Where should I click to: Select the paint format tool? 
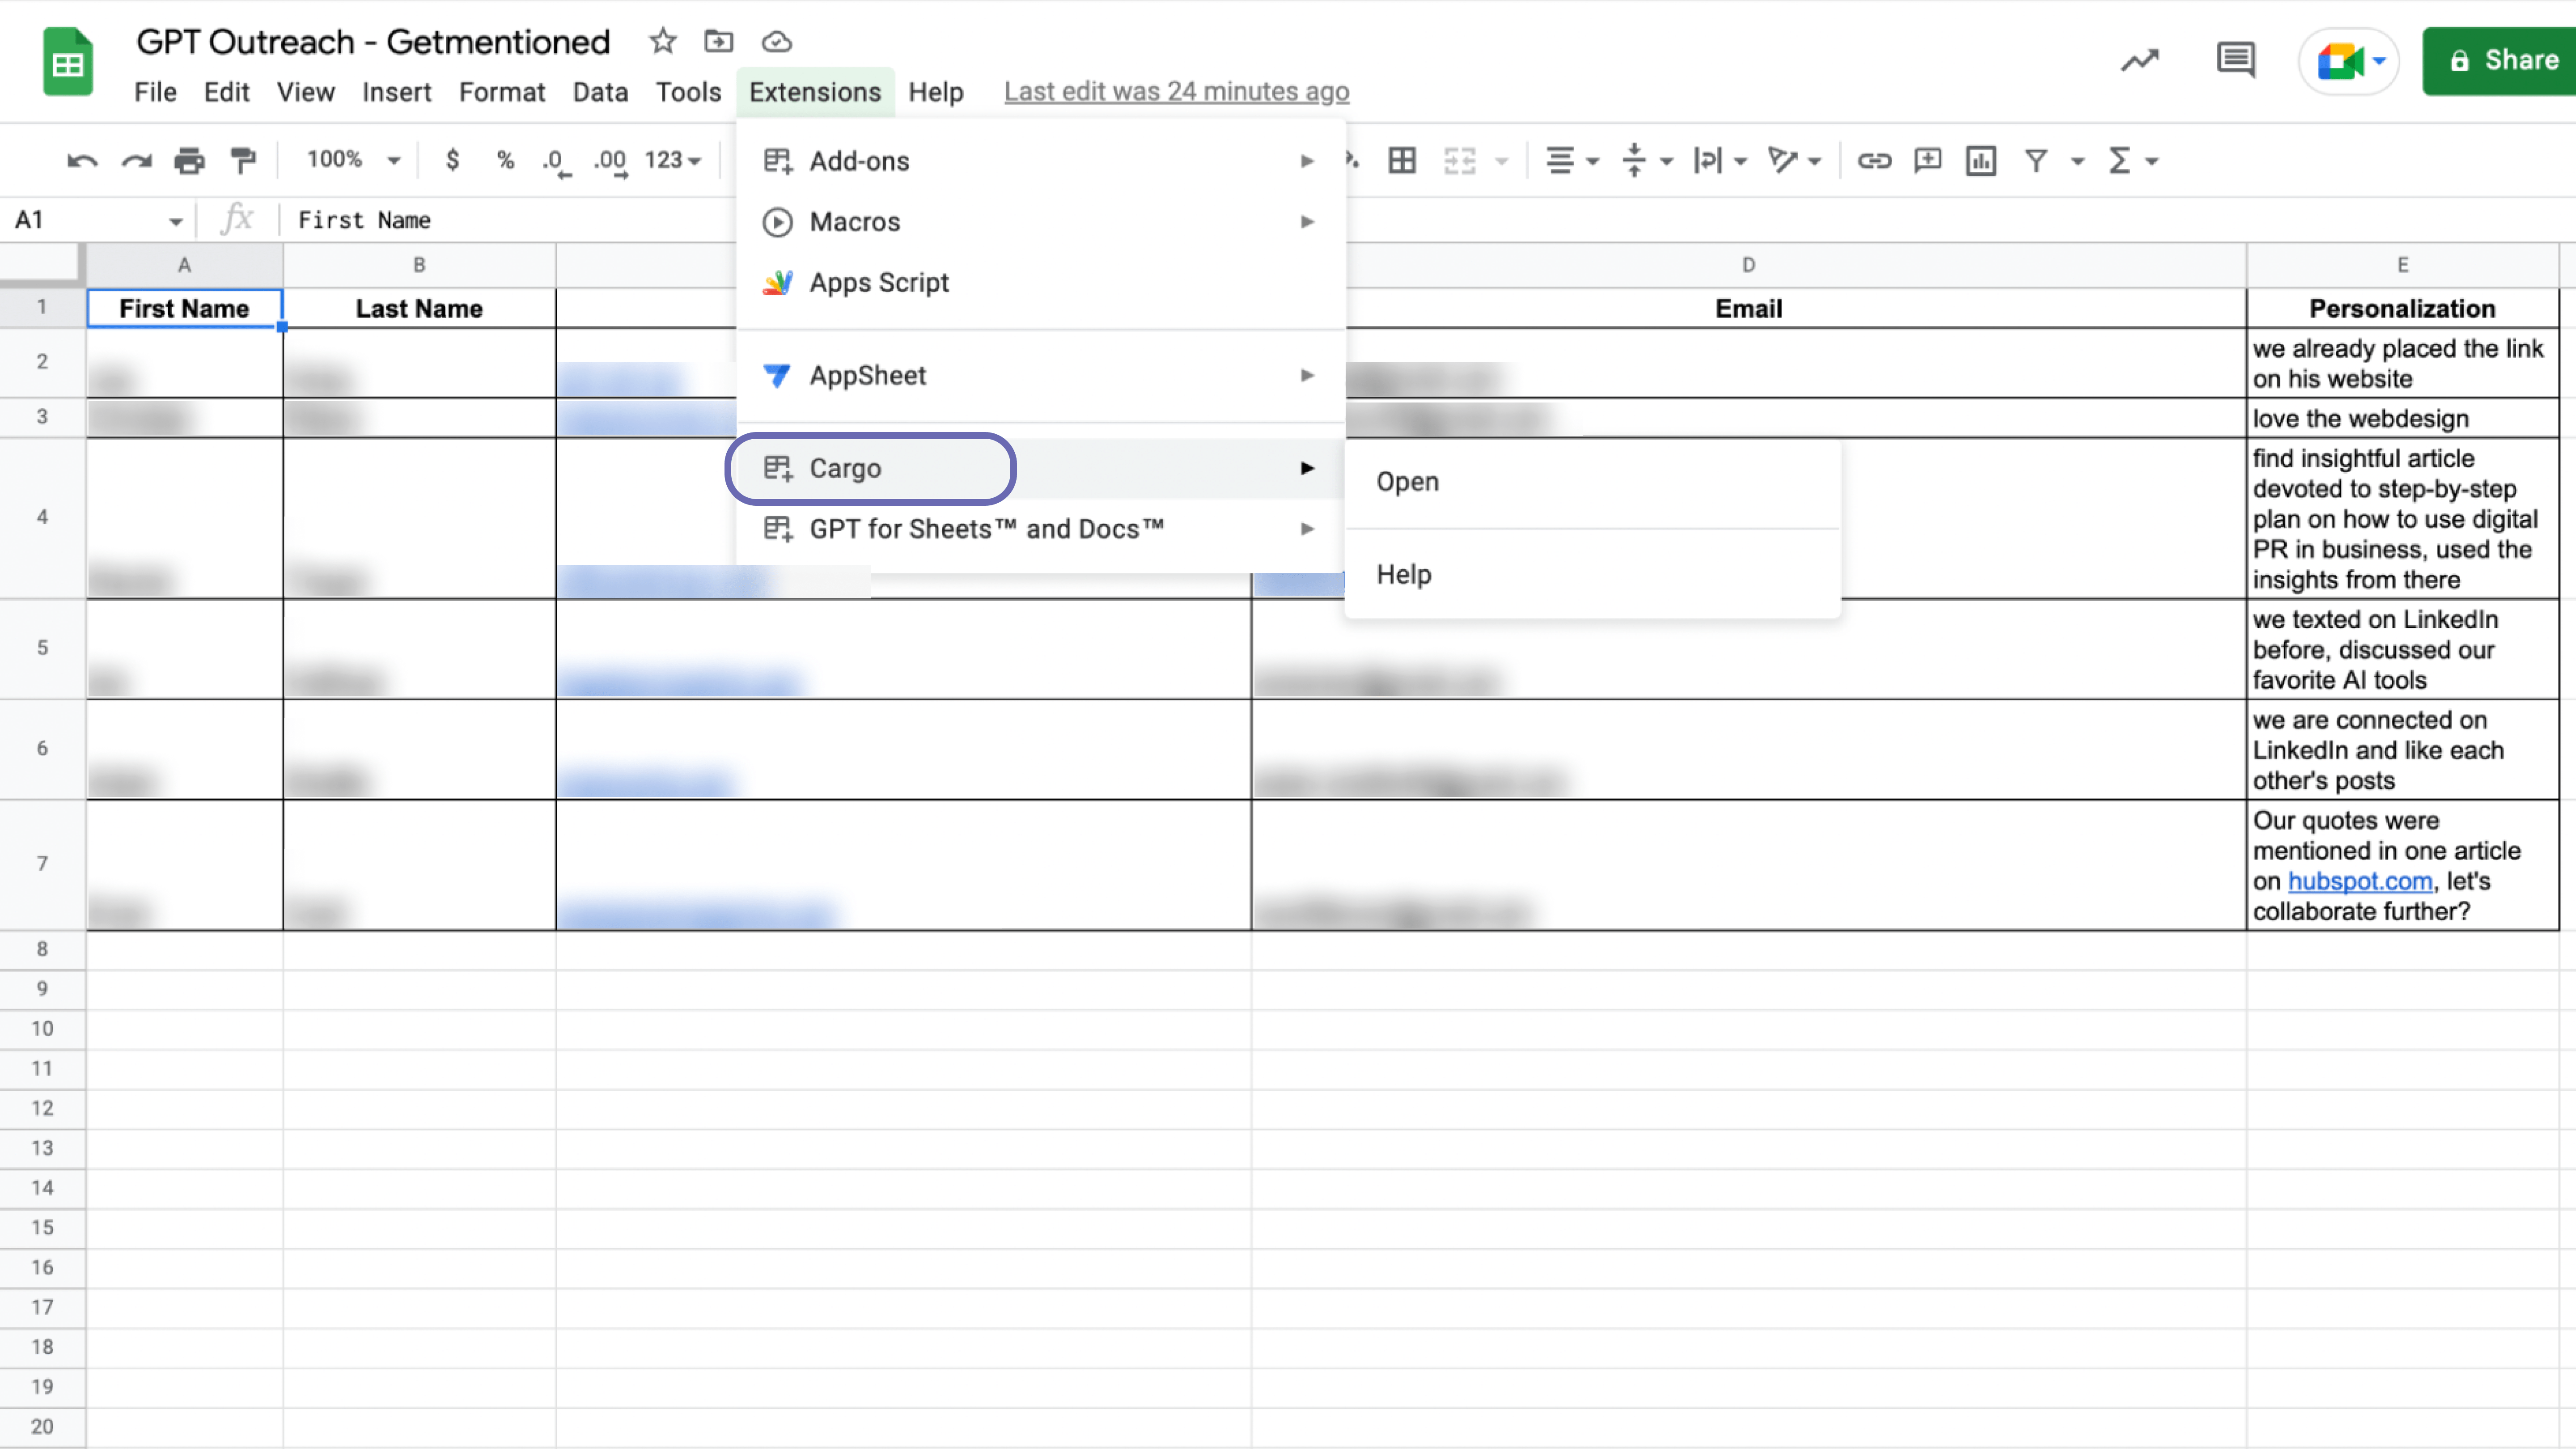[243, 161]
